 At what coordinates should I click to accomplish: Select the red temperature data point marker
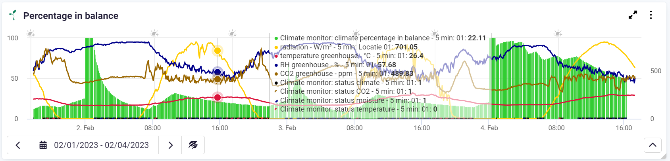point(217,97)
